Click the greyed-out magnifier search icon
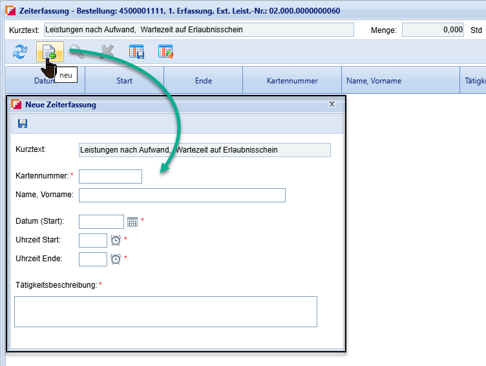 (x=77, y=52)
